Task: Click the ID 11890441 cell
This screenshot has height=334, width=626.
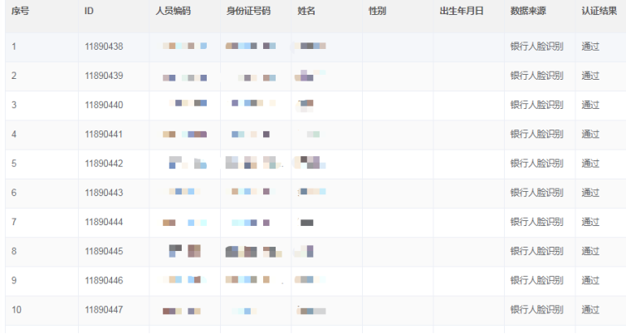Action: click(104, 134)
